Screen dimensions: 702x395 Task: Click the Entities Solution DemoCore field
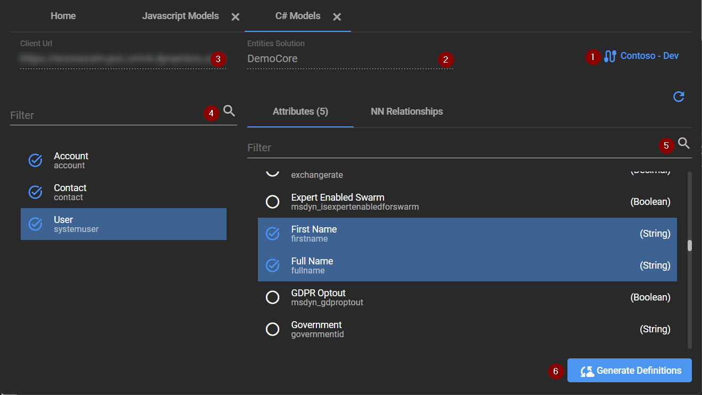340,59
